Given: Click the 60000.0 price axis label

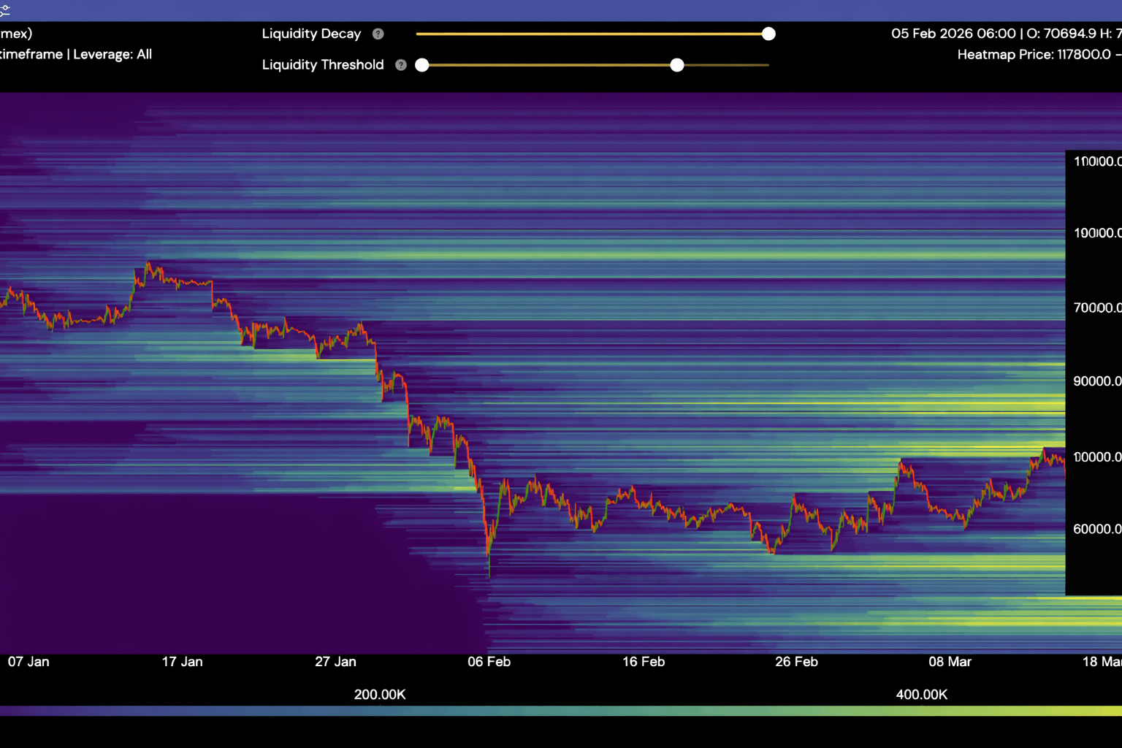Looking at the screenshot, I should (1096, 529).
